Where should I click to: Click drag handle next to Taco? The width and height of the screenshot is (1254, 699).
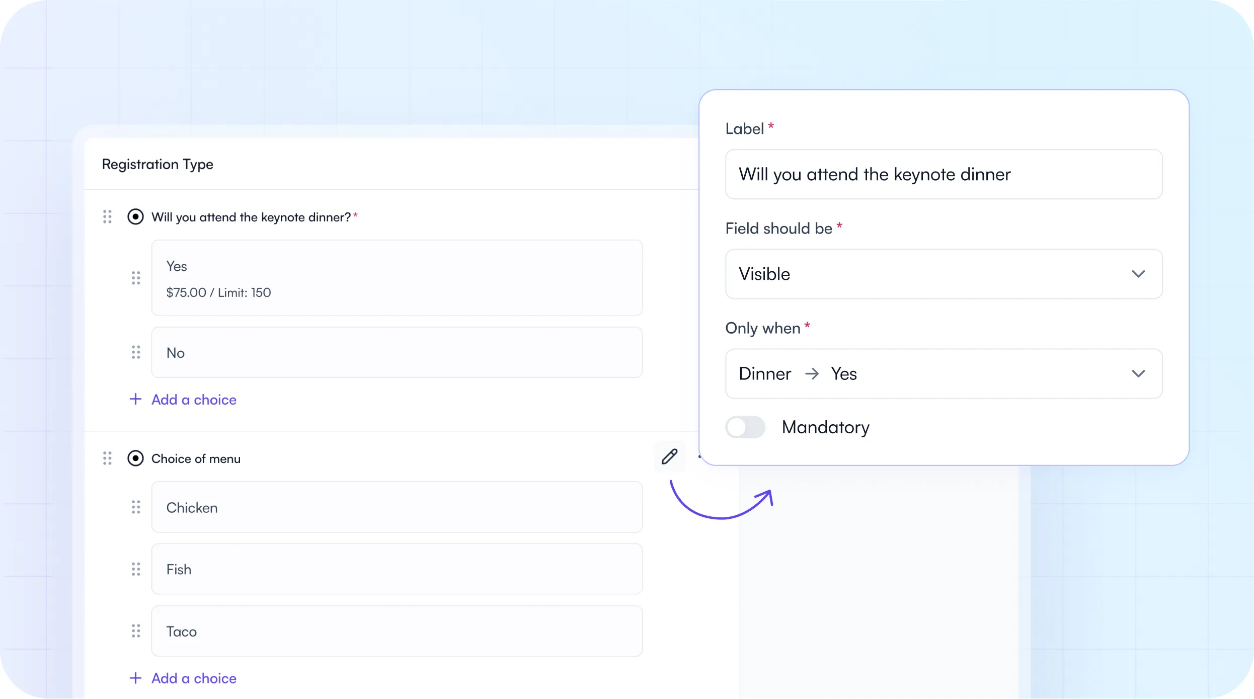click(x=136, y=631)
